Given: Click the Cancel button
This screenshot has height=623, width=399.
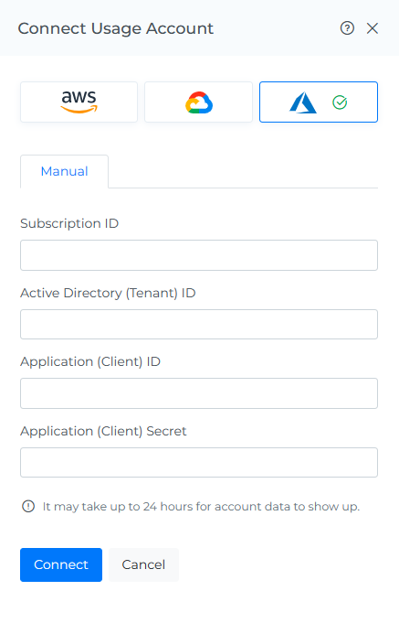Looking at the screenshot, I should (143, 564).
